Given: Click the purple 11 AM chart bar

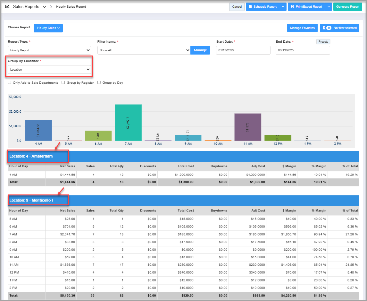Looking at the screenshot, I should coord(248,127).
